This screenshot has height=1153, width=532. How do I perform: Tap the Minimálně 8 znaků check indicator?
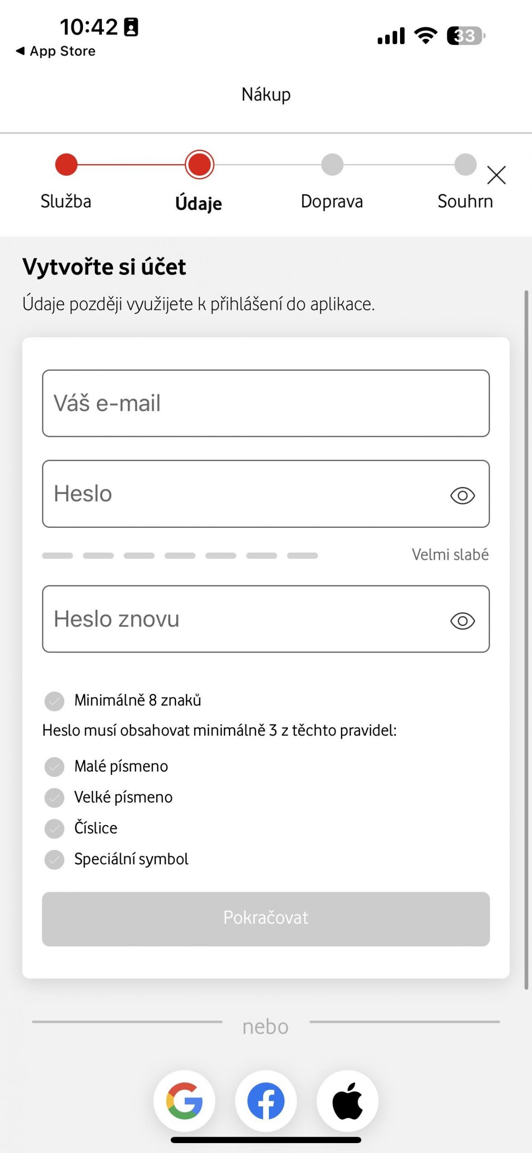click(55, 701)
